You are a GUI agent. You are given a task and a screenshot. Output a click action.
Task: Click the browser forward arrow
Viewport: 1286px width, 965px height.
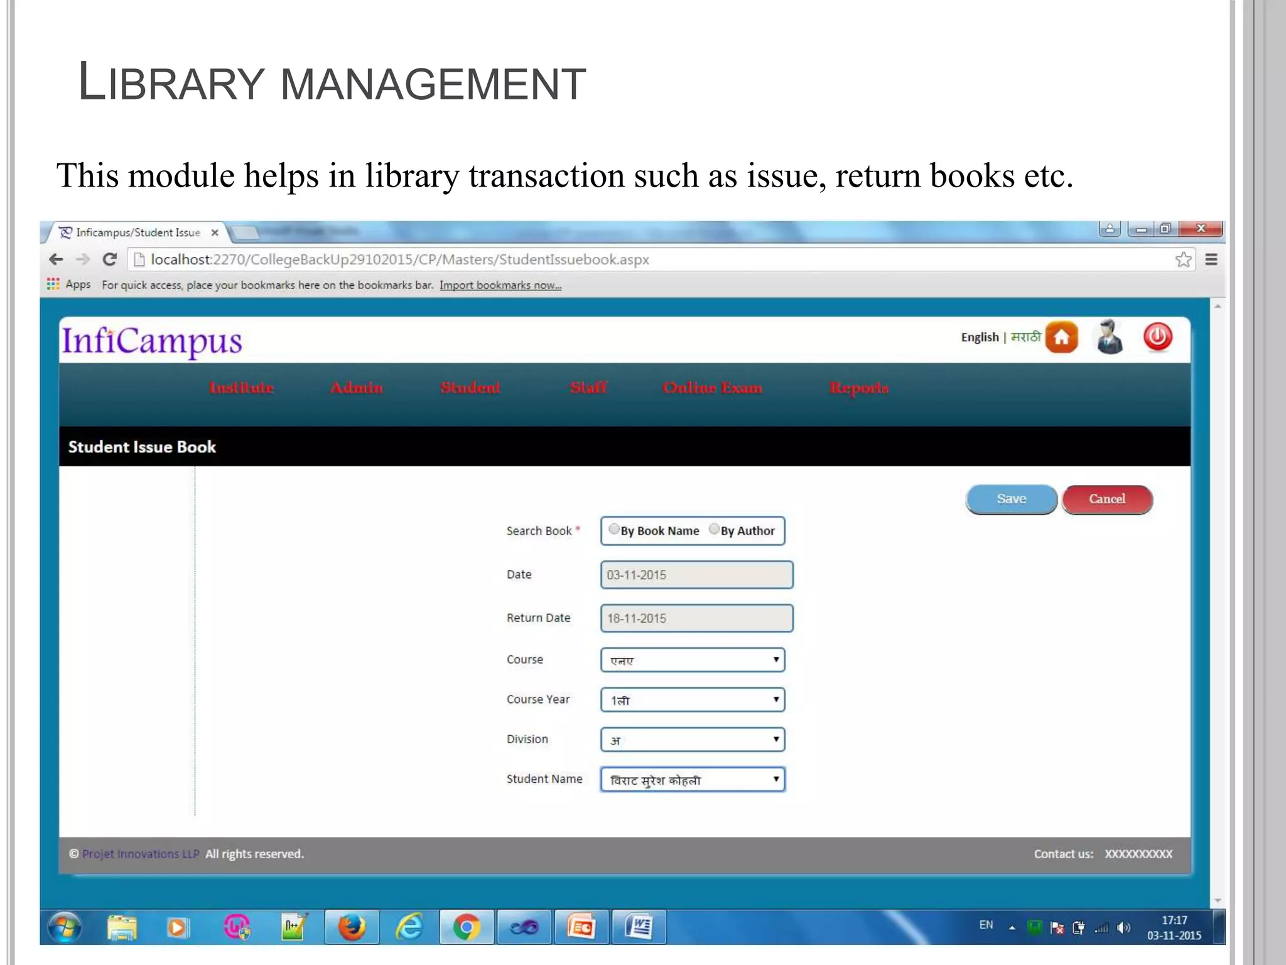pos(83,259)
